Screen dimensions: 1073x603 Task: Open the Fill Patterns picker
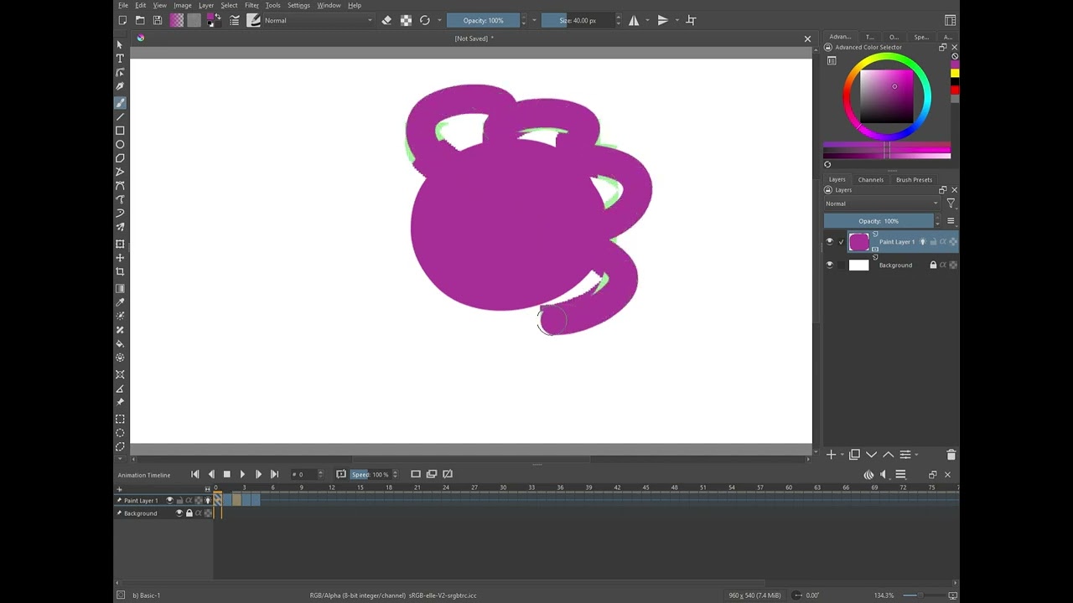pyautogui.click(x=194, y=20)
